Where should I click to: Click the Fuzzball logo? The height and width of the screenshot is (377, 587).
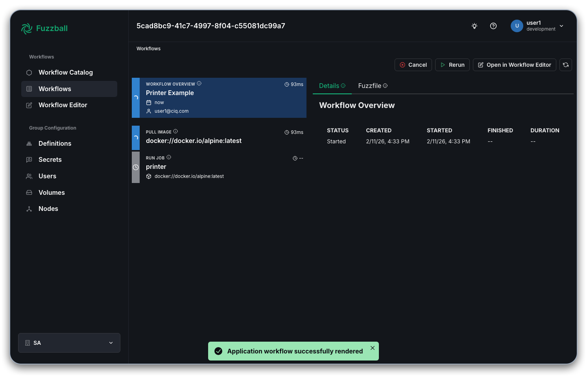pos(44,28)
